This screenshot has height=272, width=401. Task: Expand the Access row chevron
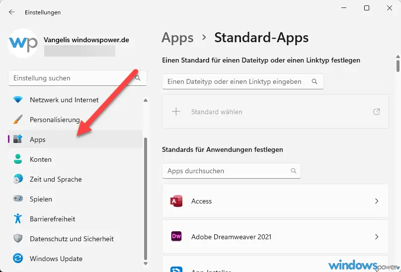377,201
